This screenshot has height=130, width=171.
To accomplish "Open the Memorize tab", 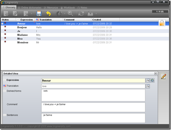I will [51, 8].
